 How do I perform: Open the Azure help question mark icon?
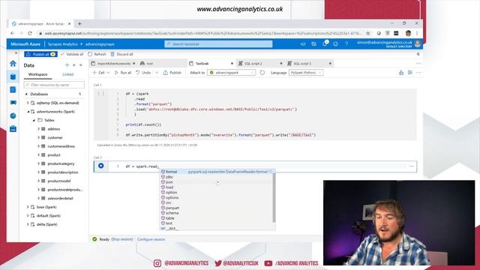tap(346, 44)
